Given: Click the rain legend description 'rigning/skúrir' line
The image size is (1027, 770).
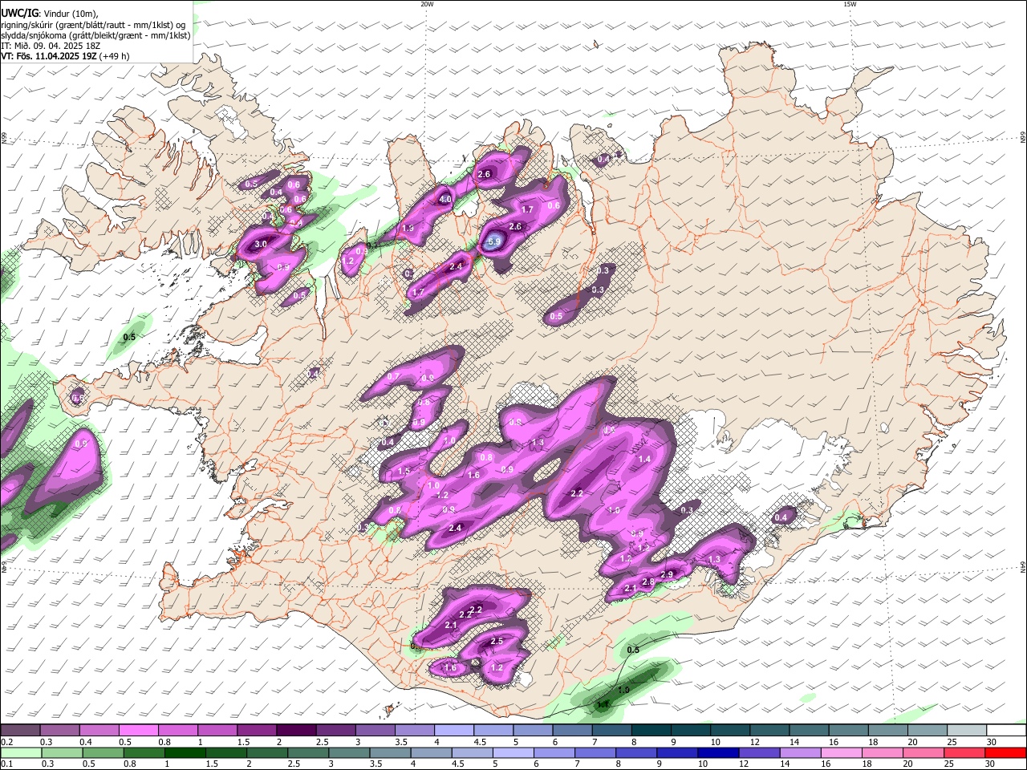Looking at the screenshot, I should (x=93, y=25).
